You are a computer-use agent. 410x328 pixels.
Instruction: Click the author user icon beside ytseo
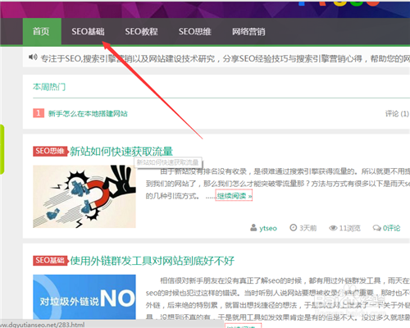(253, 227)
